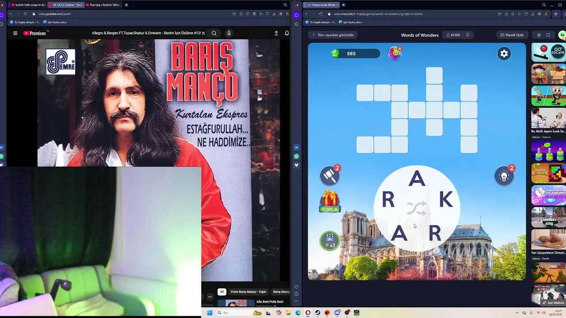Click Geri Bildirim feedback button
566x318 pixels.
coord(553,303)
